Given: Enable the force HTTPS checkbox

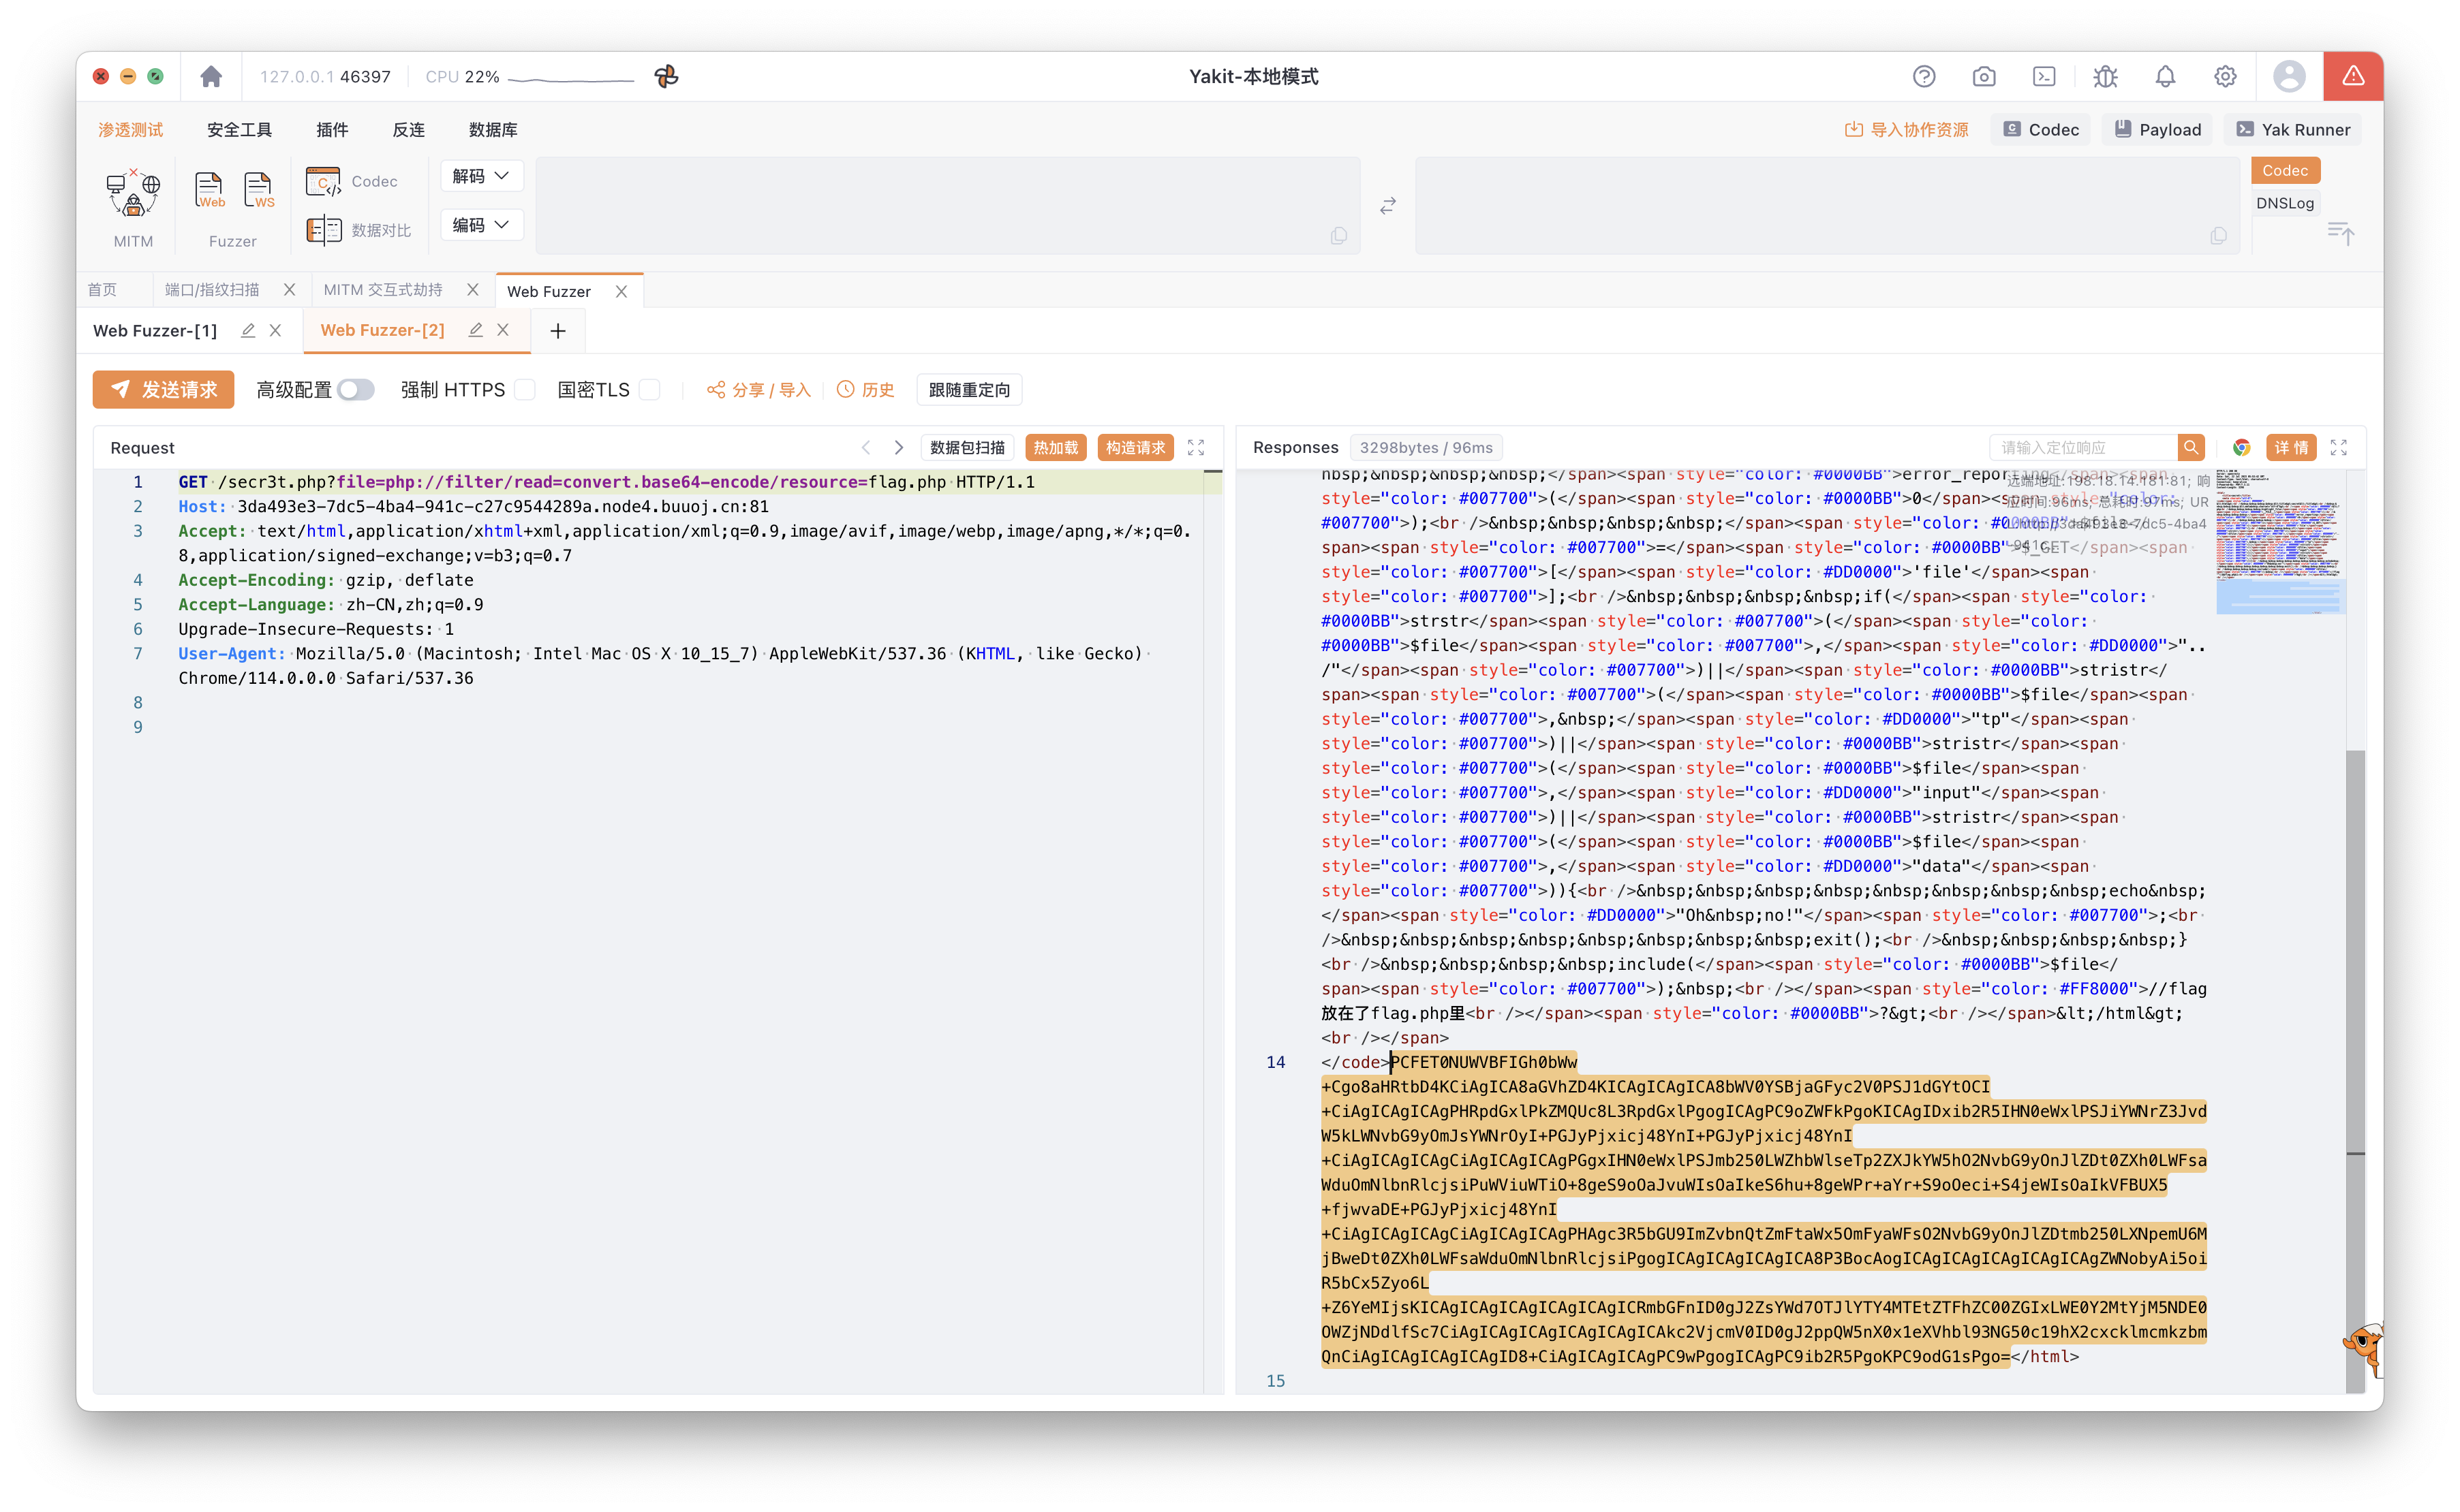Looking at the screenshot, I should tap(525, 390).
